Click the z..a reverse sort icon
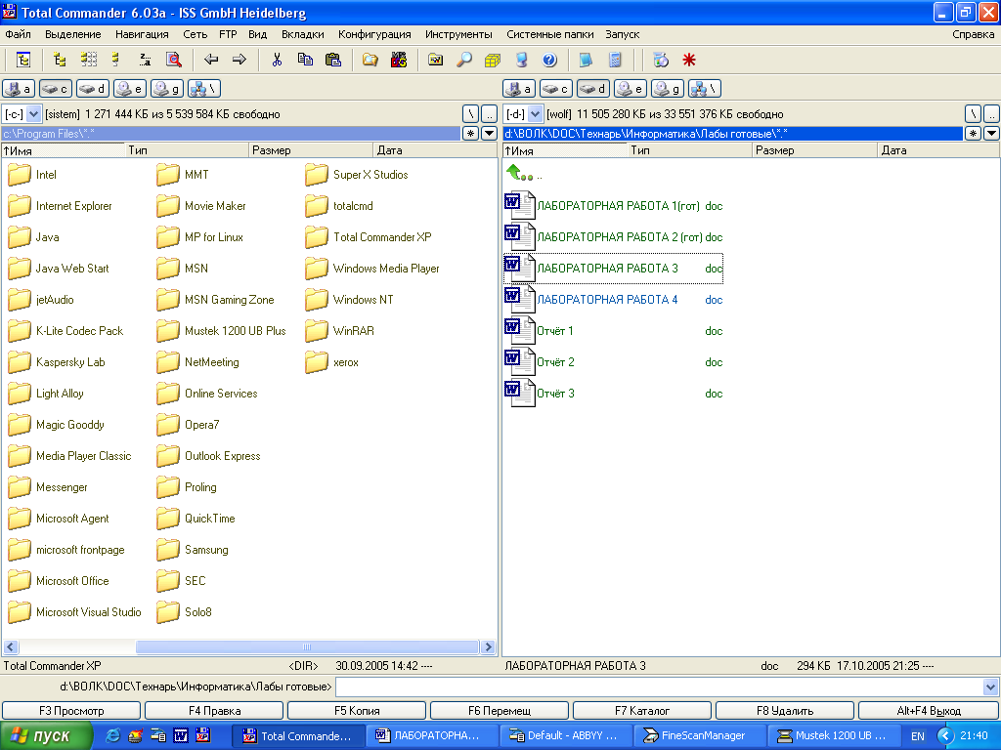 (x=145, y=60)
